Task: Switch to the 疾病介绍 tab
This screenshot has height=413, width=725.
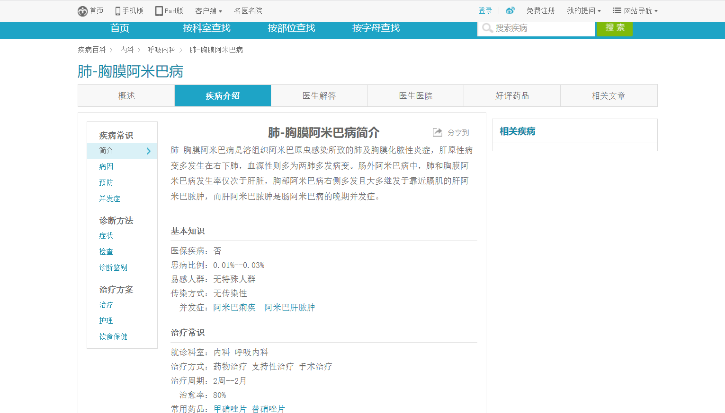Action: pos(223,96)
